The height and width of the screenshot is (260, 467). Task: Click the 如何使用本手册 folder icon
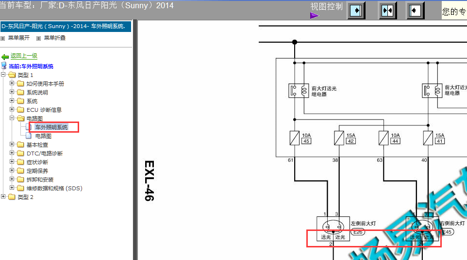(20, 83)
